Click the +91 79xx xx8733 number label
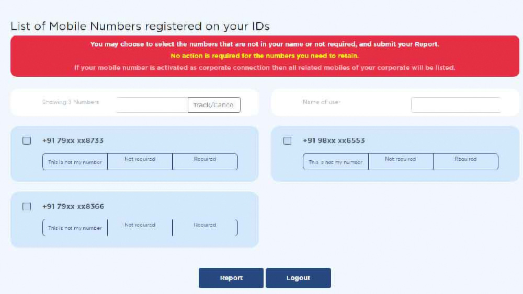Viewport: 523px width, 294px height. tap(73, 140)
